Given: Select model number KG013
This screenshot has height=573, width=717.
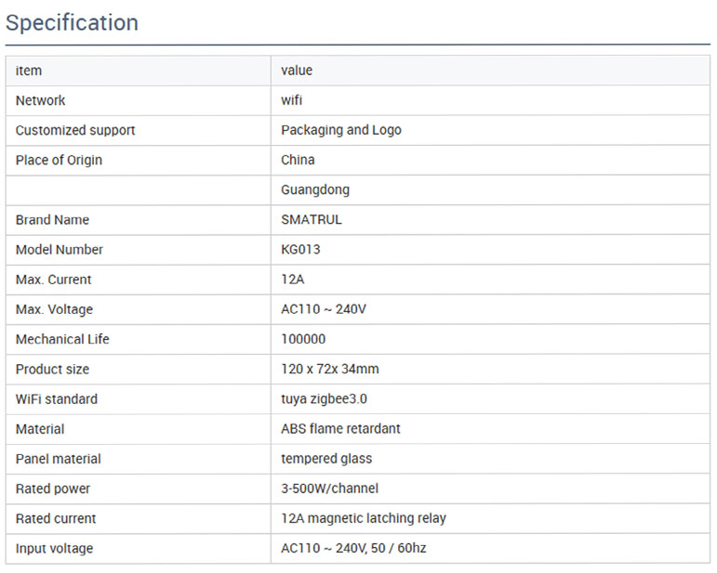Looking at the screenshot, I should point(300,250).
